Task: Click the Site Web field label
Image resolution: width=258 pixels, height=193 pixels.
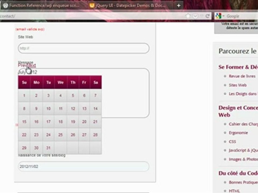Action: (x=26, y=37)
